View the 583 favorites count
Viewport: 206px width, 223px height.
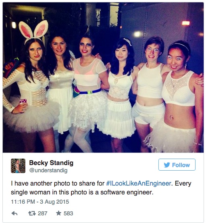pos(69,213)
